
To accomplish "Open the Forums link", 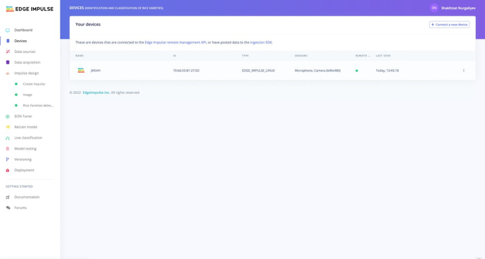I will tap(20, 208).
